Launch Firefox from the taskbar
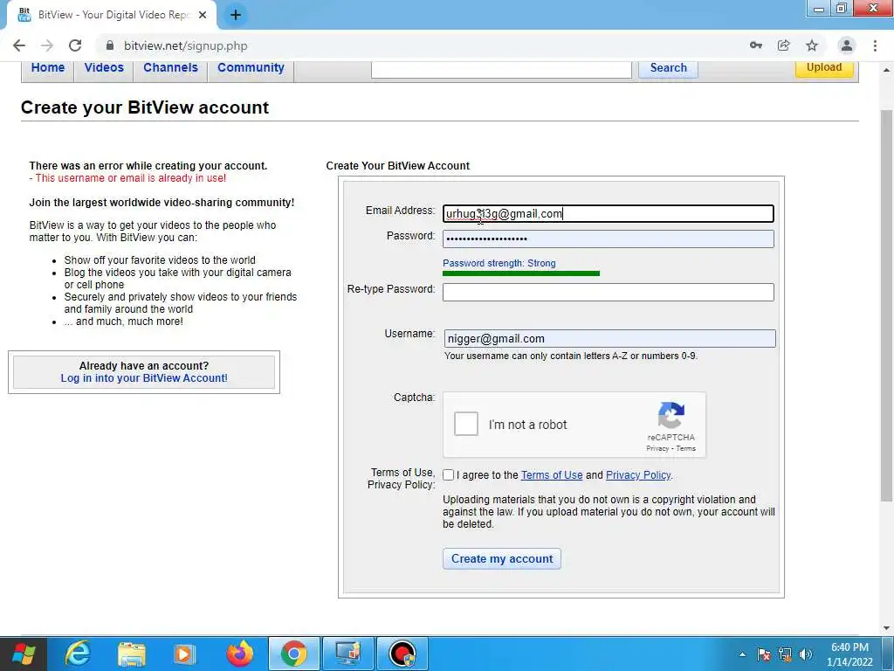Screen dimensions: 894x671 pyautogui.click(x=239, y=654)
